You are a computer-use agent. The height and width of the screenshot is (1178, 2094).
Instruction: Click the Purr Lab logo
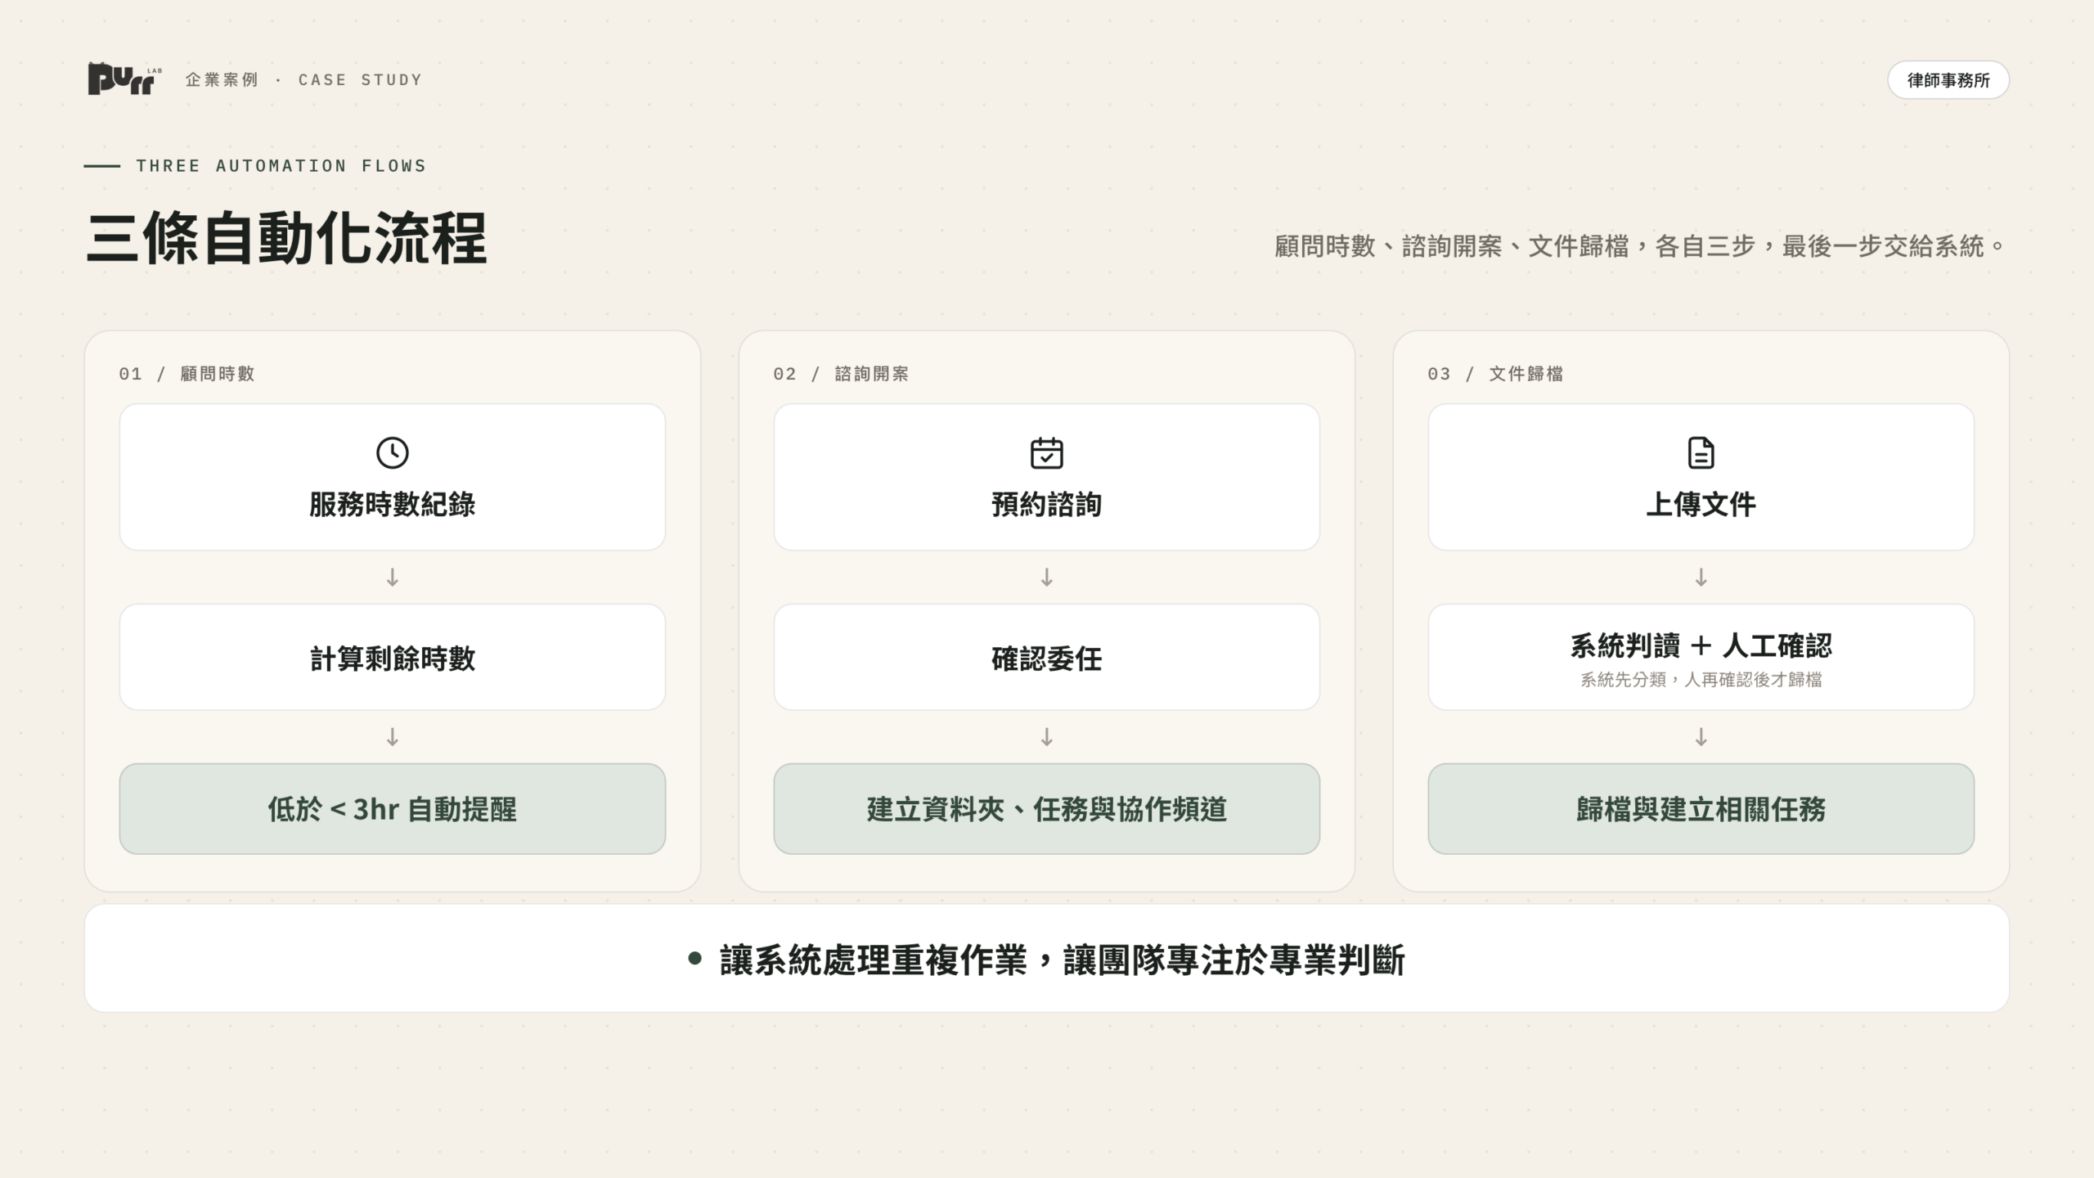click(x=124, y=79)
